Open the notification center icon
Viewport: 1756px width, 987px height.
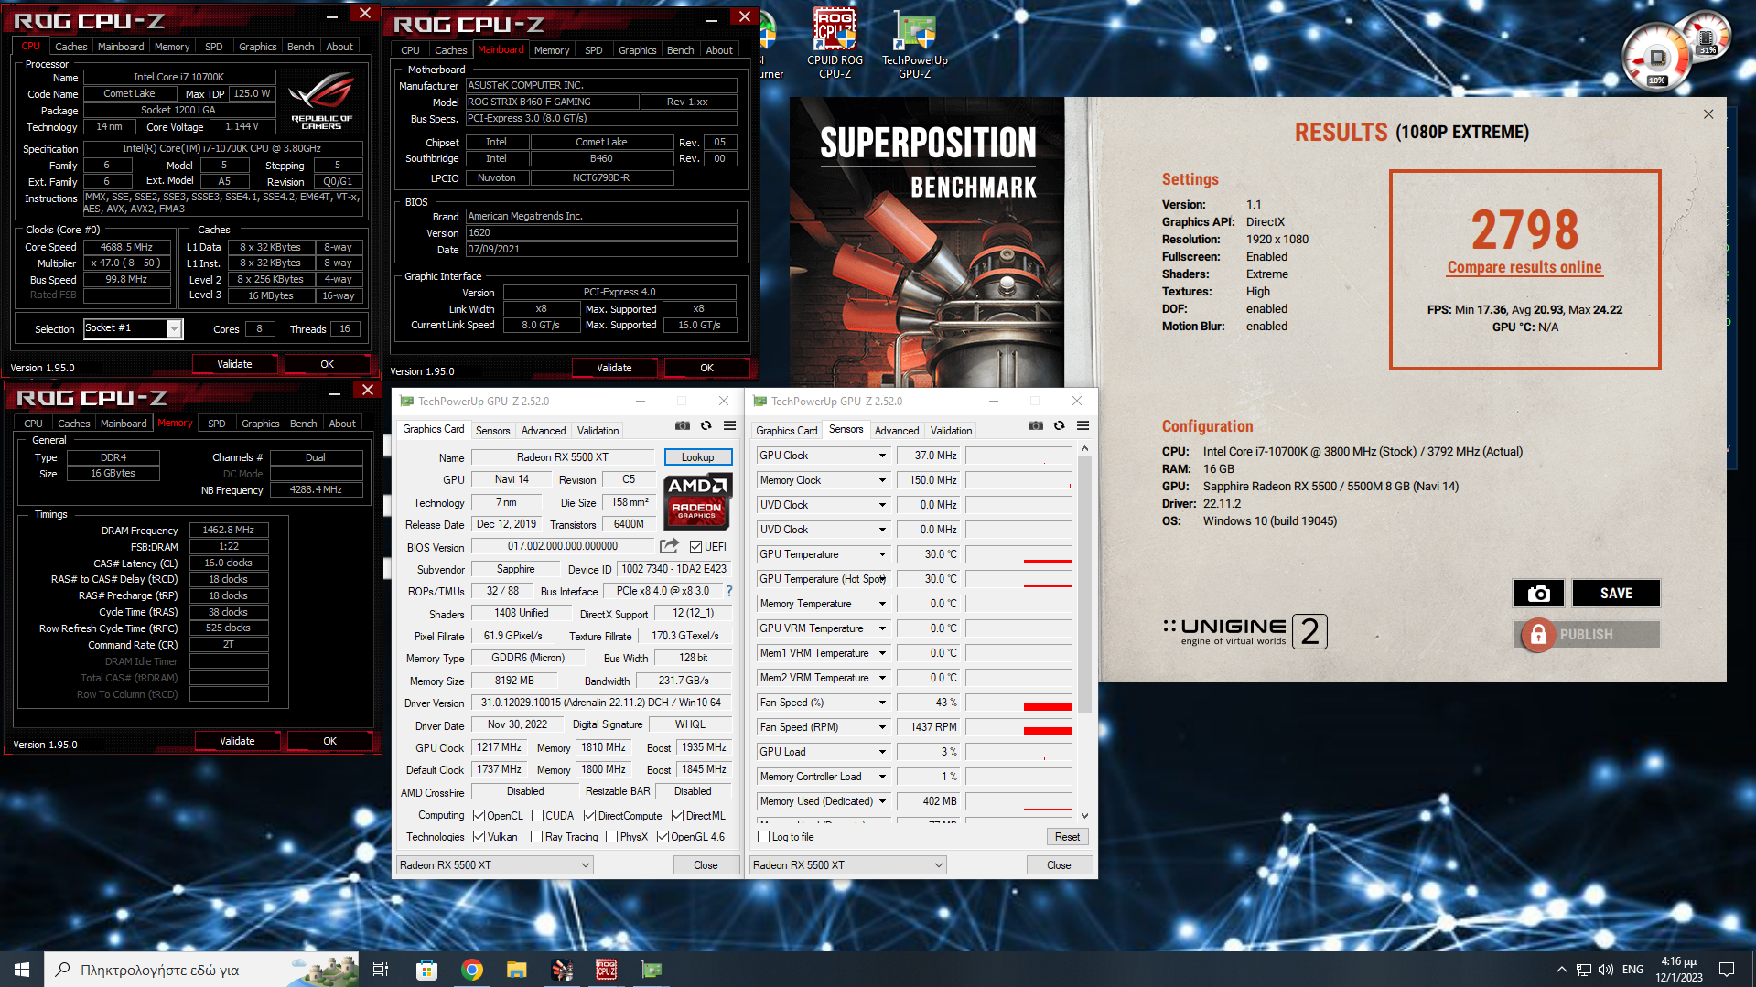pos(1727,970)
